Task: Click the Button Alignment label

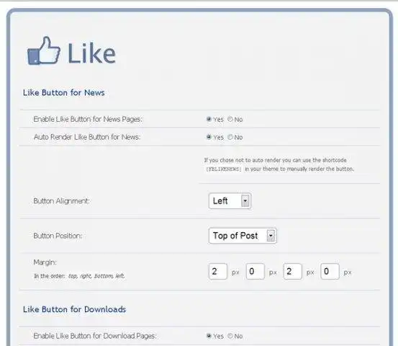Action: tap(61, 201)
